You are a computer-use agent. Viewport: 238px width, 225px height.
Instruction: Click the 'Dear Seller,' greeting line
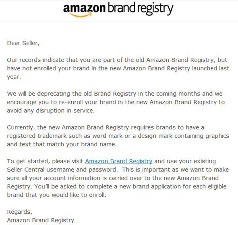[23, 43]
